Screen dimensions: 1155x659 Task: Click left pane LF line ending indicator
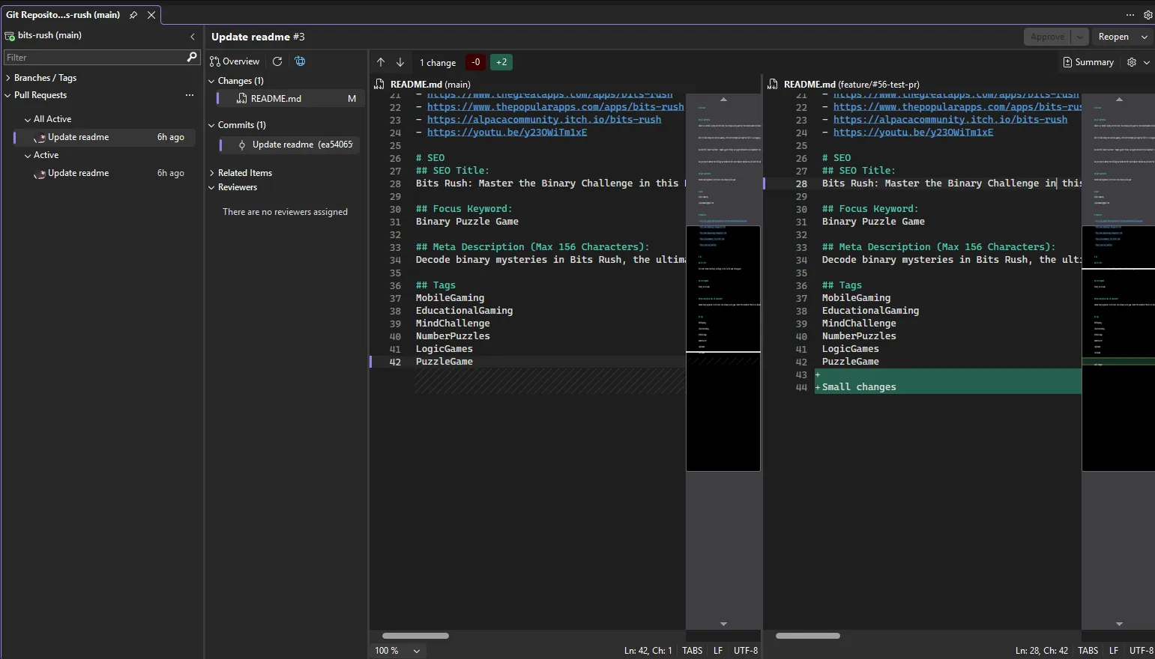pyautogui.click(x=718, y=651)
